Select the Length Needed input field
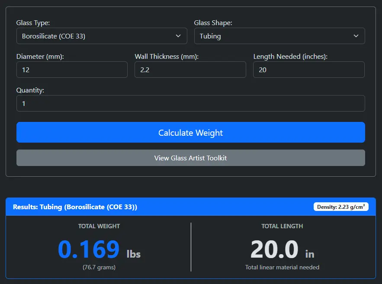382x284 pixels. (x=308, y=70)
